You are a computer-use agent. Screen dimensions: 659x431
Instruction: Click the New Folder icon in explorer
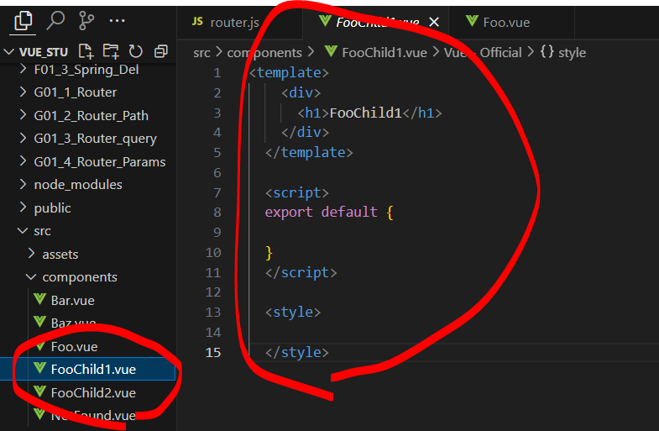[x=111, y=51]
